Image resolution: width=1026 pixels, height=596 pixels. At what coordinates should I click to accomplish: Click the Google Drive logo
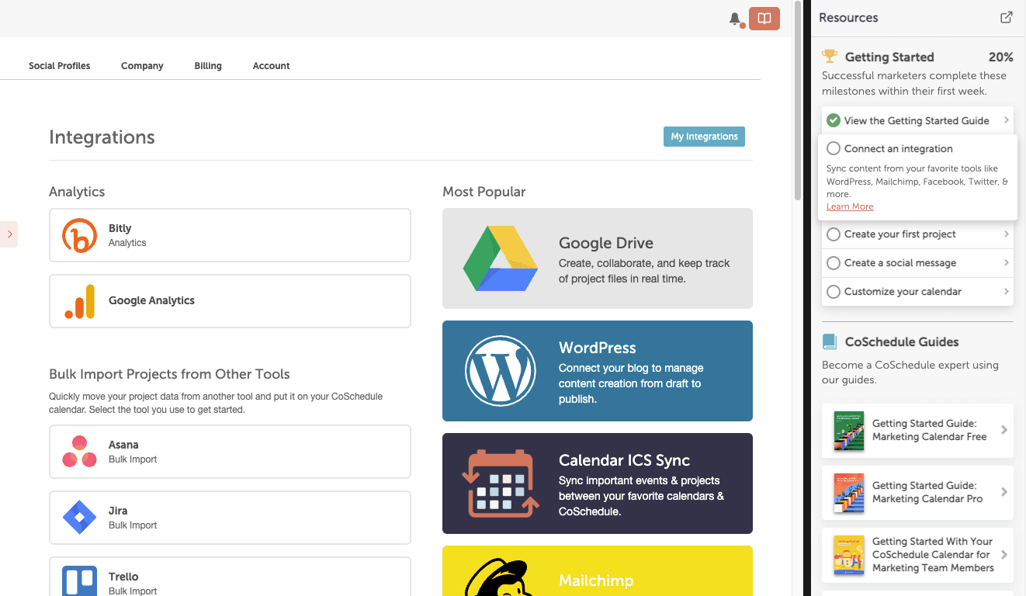coord(501,258)
